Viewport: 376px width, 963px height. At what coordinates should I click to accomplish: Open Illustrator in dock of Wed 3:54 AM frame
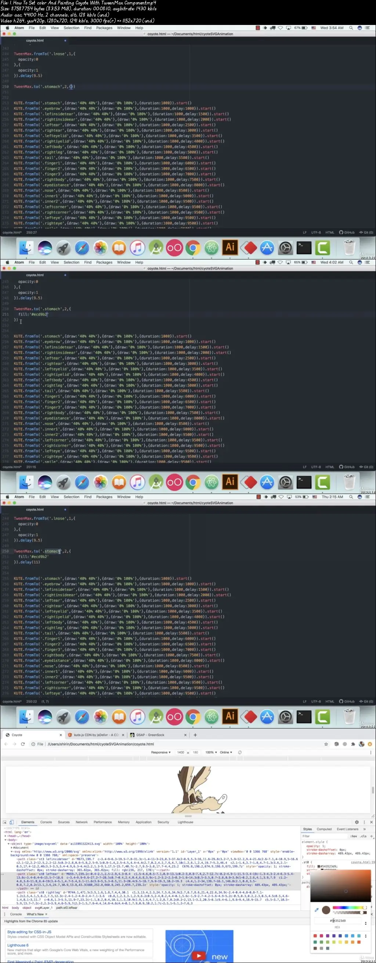[230, 247]
